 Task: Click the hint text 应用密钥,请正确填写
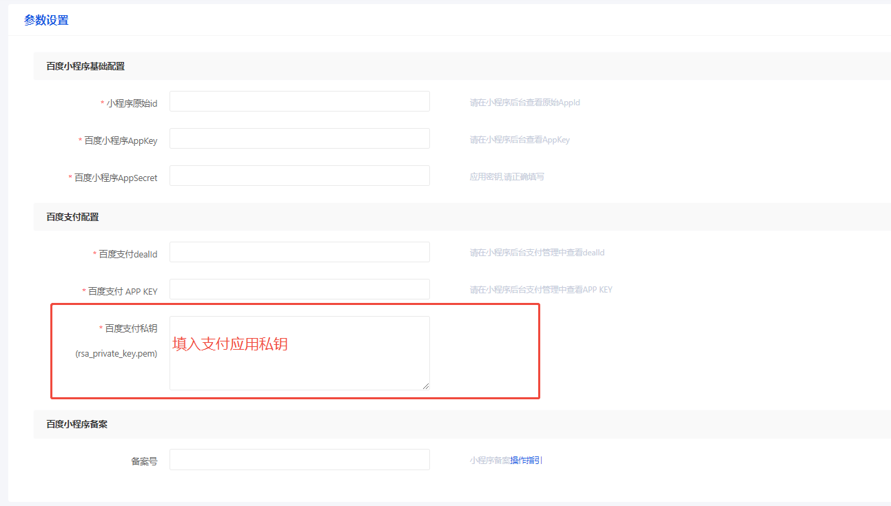(x=506, y=177)
